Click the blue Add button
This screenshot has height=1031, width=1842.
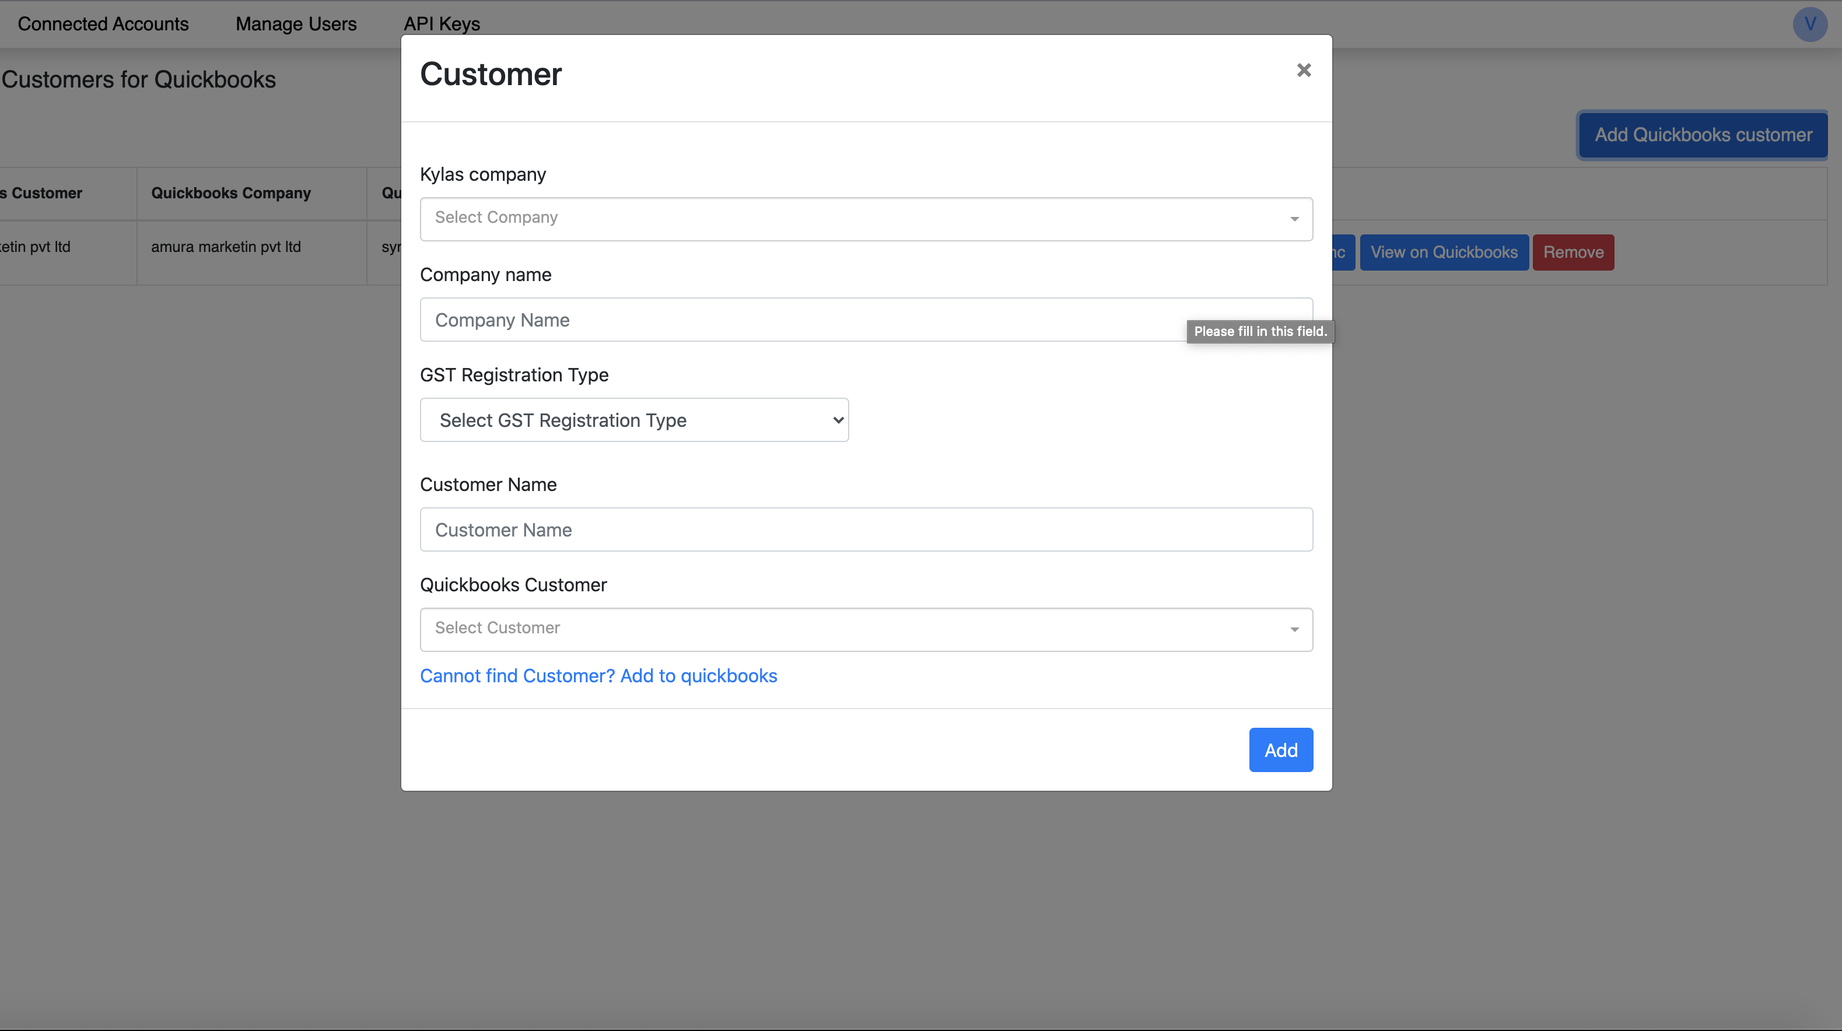pos(1281,750)
